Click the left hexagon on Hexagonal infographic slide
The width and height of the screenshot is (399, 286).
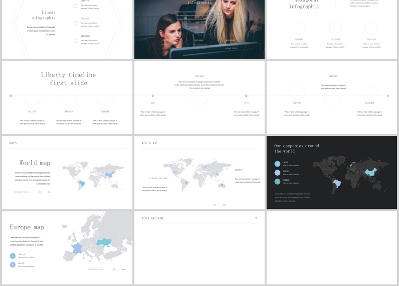click(x=299, y=28)
